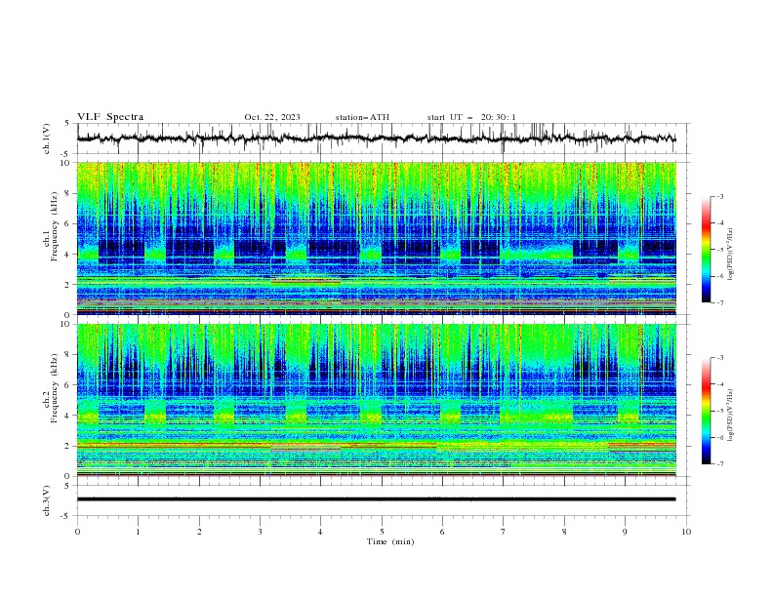Click time axis tick label "5"
This screenshot has width=773, height=597.
click(x=382, y=532)
